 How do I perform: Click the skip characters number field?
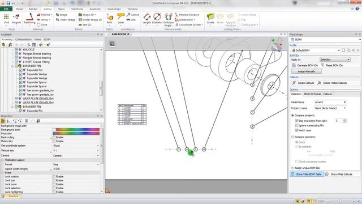pos(339,121)
